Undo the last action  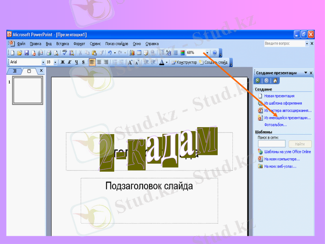point(109,53)
